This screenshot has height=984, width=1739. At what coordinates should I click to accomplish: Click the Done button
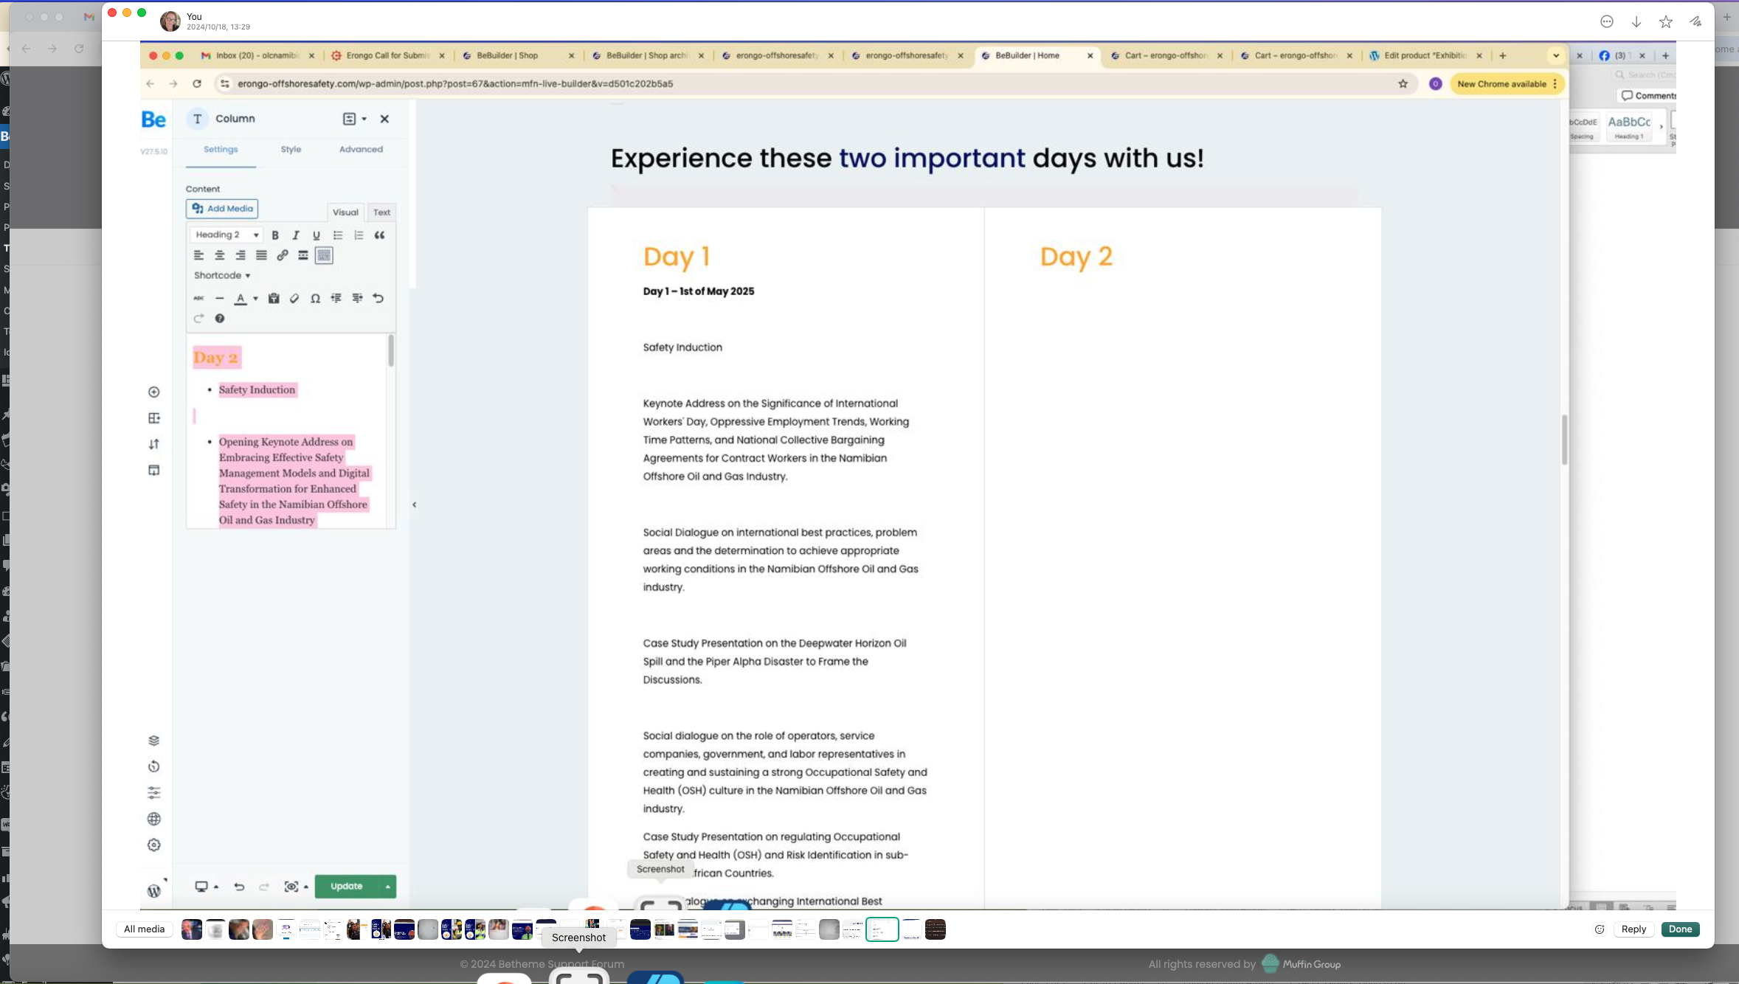coord(1680,929)
